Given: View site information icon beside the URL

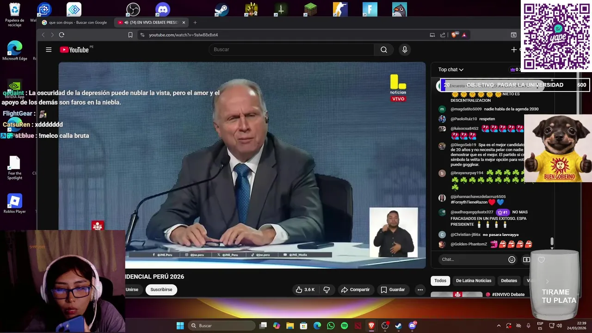Looking at the screenshot, I should (142, 35).
